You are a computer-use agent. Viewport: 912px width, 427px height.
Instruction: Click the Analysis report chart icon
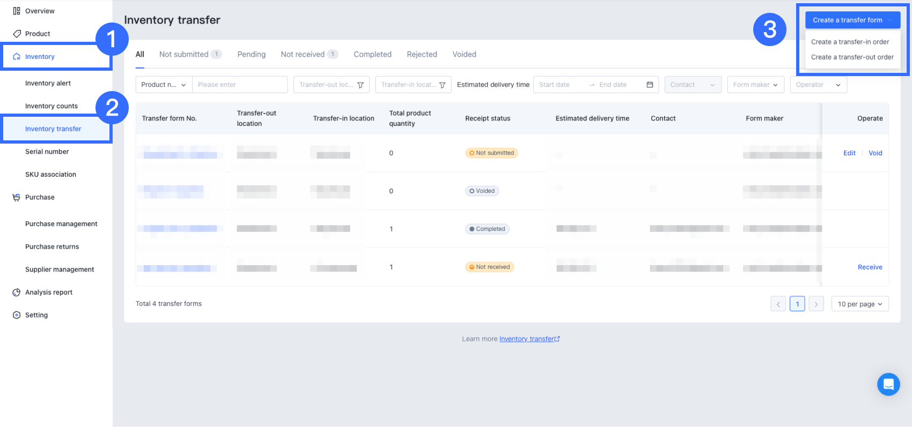coord(17,293)
